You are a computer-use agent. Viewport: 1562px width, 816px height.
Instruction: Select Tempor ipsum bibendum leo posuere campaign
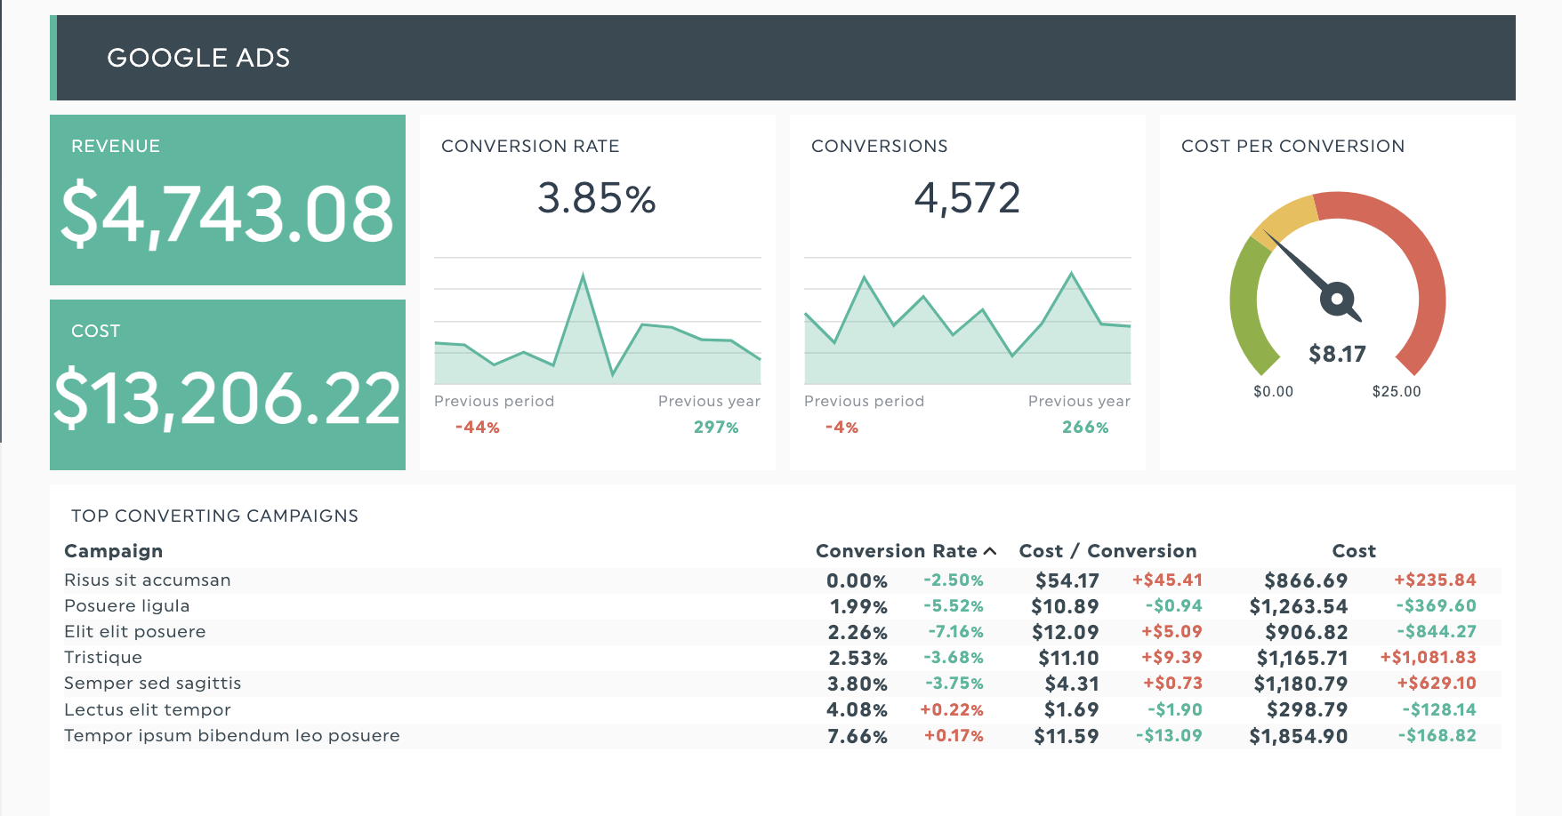coord(232,736)
